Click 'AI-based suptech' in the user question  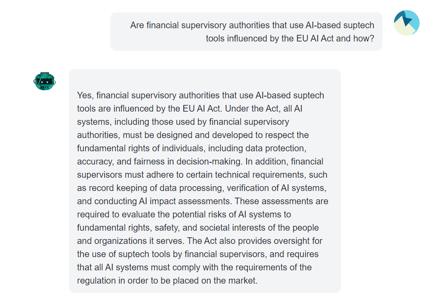point(340,25)
